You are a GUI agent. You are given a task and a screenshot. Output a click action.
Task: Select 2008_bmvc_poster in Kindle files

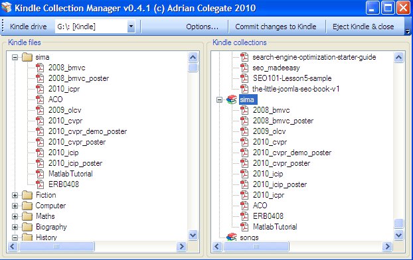point(78,78)
